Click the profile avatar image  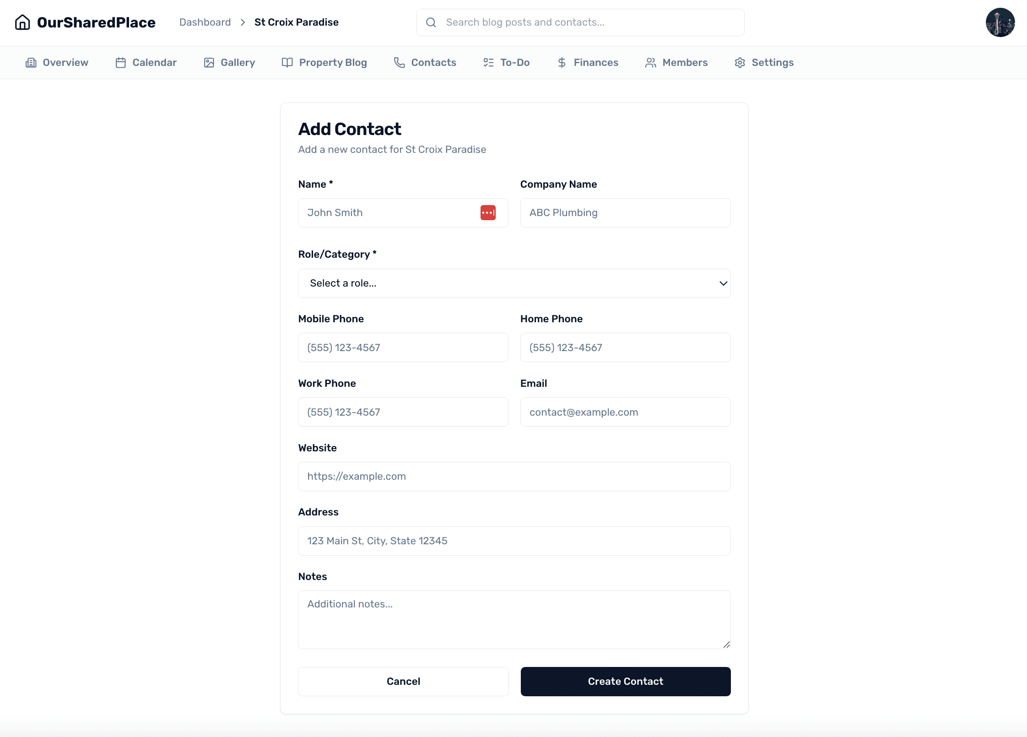(x=1000, y=22)
